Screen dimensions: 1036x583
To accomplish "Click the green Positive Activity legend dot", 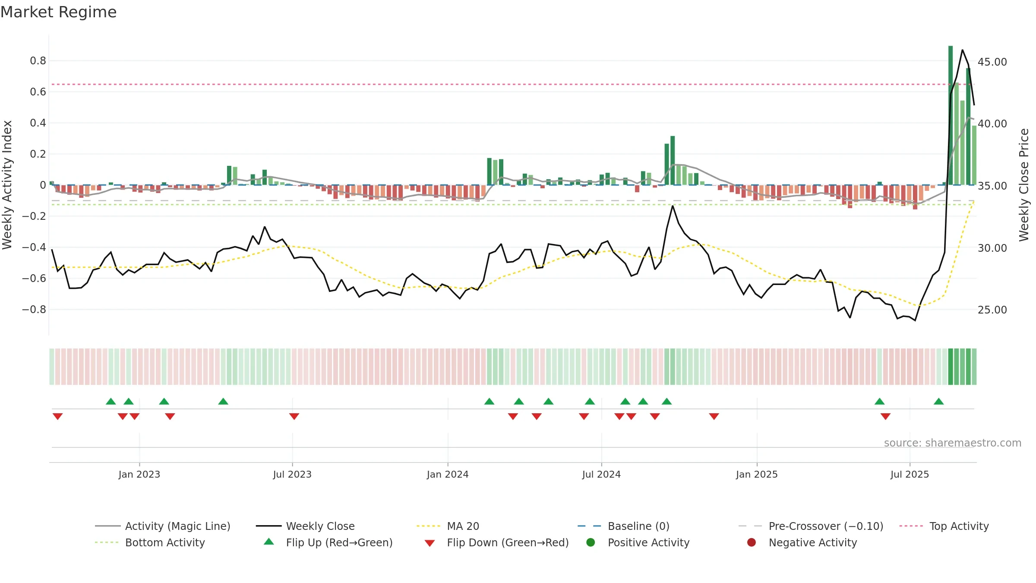I will (x=591, y=542).
